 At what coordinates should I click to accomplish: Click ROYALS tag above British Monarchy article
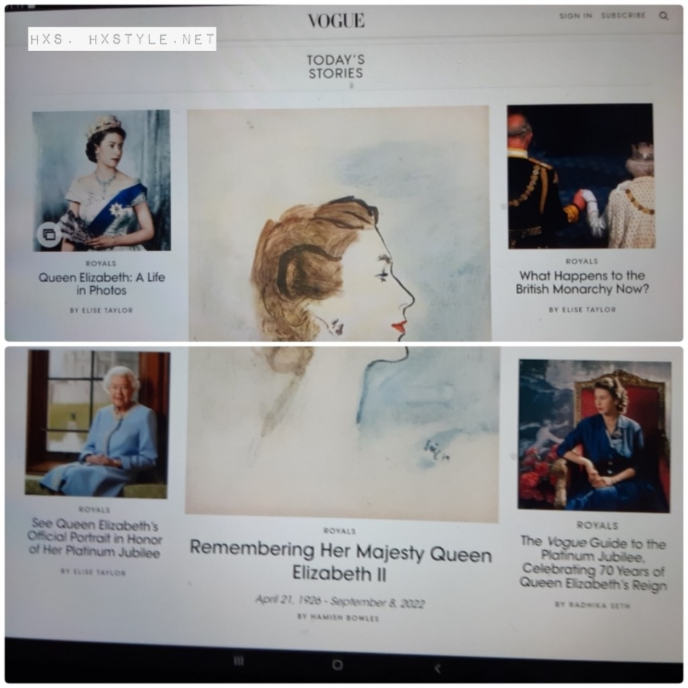[582, 261]
